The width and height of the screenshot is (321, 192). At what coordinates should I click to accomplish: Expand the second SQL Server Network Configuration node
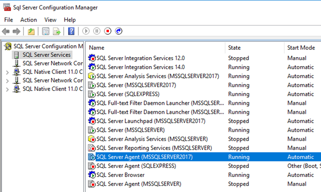point(8,81)
